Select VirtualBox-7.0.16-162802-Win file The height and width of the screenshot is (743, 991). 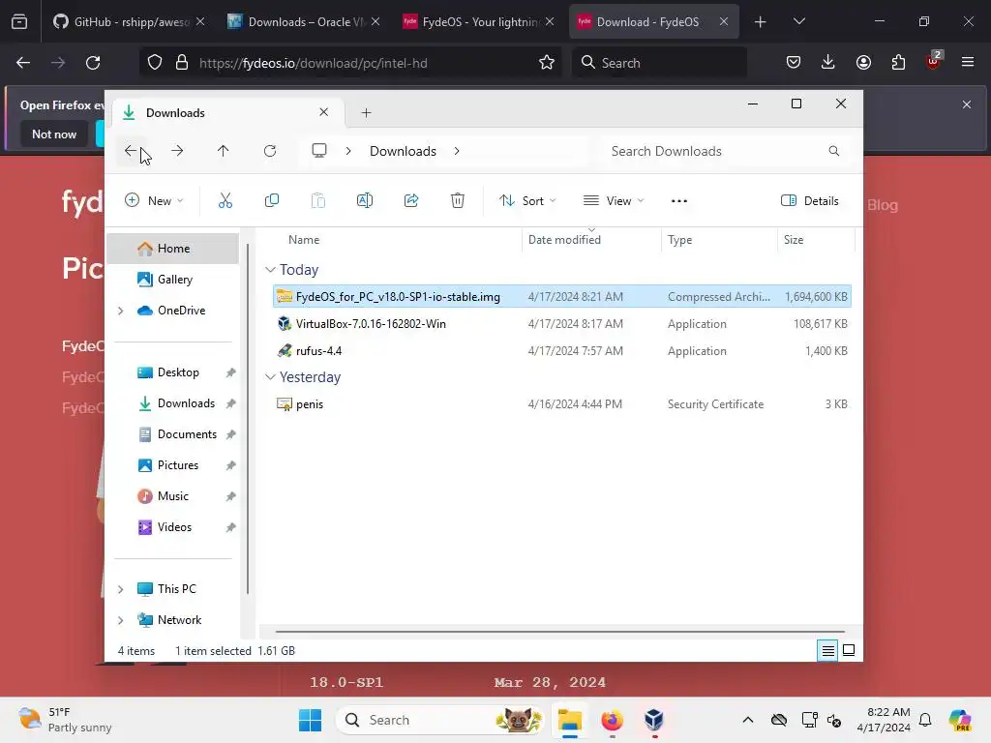(x=562, y=324)
